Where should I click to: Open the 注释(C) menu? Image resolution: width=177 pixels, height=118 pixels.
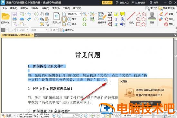(45, 8)
